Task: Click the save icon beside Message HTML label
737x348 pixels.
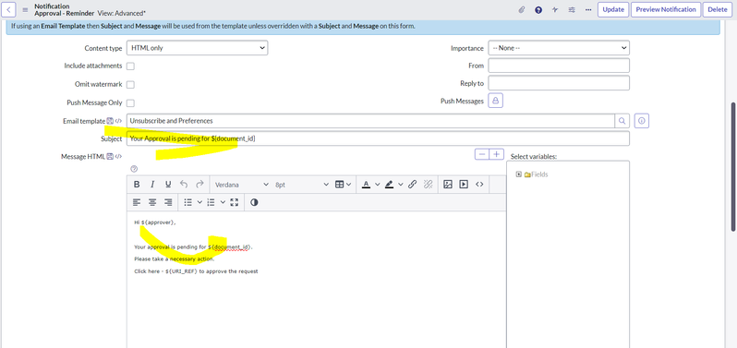Action: [x=110, y=157]
